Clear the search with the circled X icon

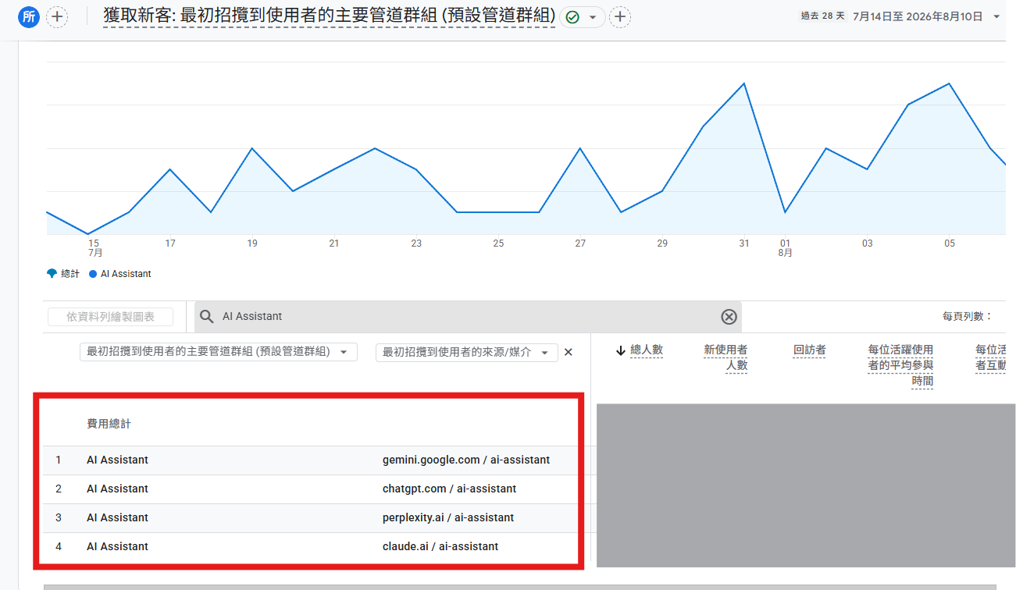point(729,316)
